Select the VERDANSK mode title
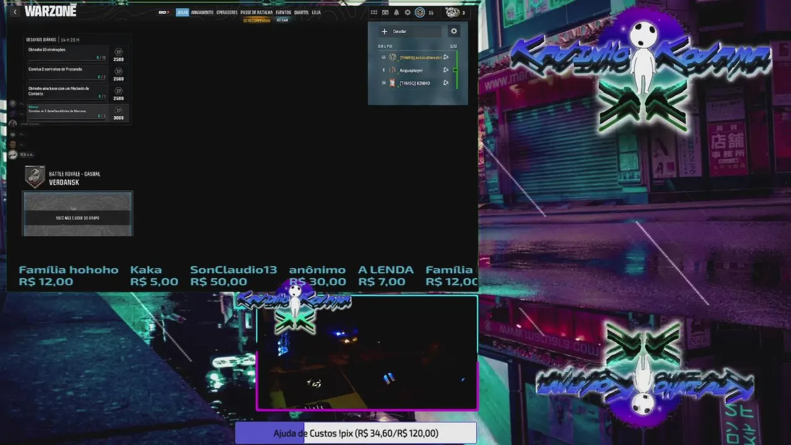This screenshot has width=791, height=445. (x=64, y=183)
